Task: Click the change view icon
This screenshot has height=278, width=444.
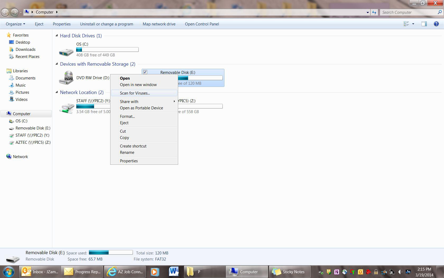Action: pos(406,24)
